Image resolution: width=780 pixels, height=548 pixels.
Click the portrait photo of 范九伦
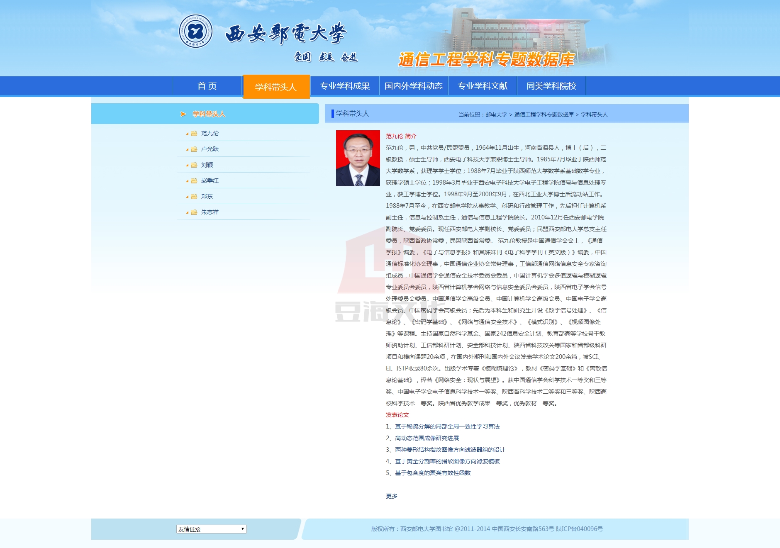tap(358, 158)
